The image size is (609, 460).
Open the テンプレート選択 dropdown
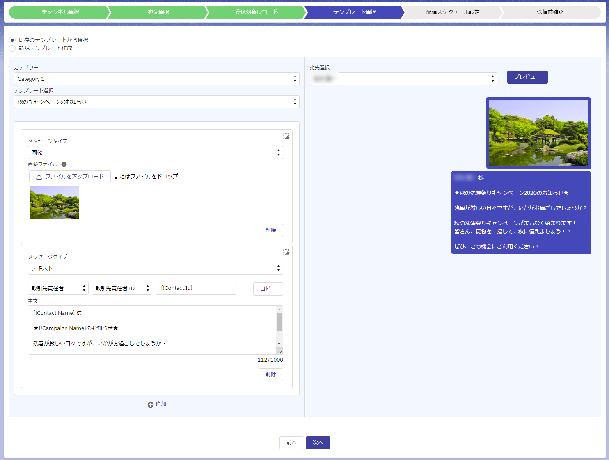(x=157, y=102)
